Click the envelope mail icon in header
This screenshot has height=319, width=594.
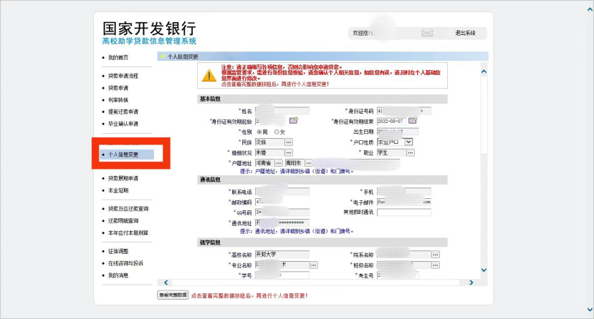click(427, 34)
